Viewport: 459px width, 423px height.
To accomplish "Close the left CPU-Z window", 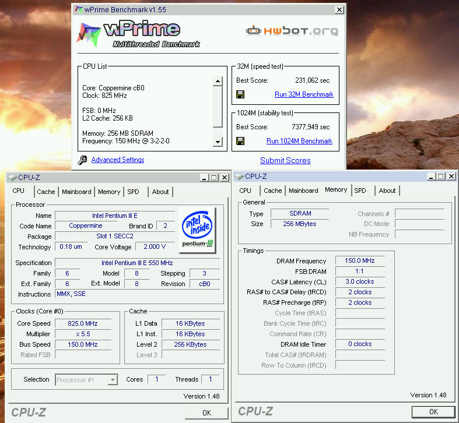I will [x=224, y=178].
